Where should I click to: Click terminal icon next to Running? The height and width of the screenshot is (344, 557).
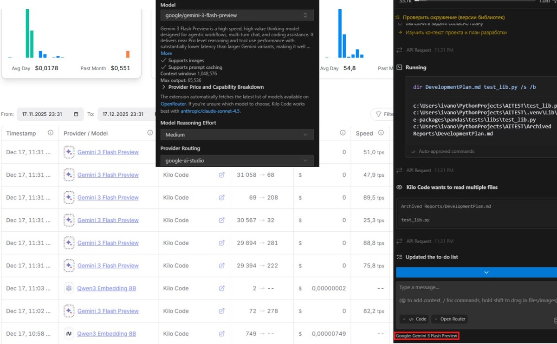pyautogui.click(x=399, y=67)
